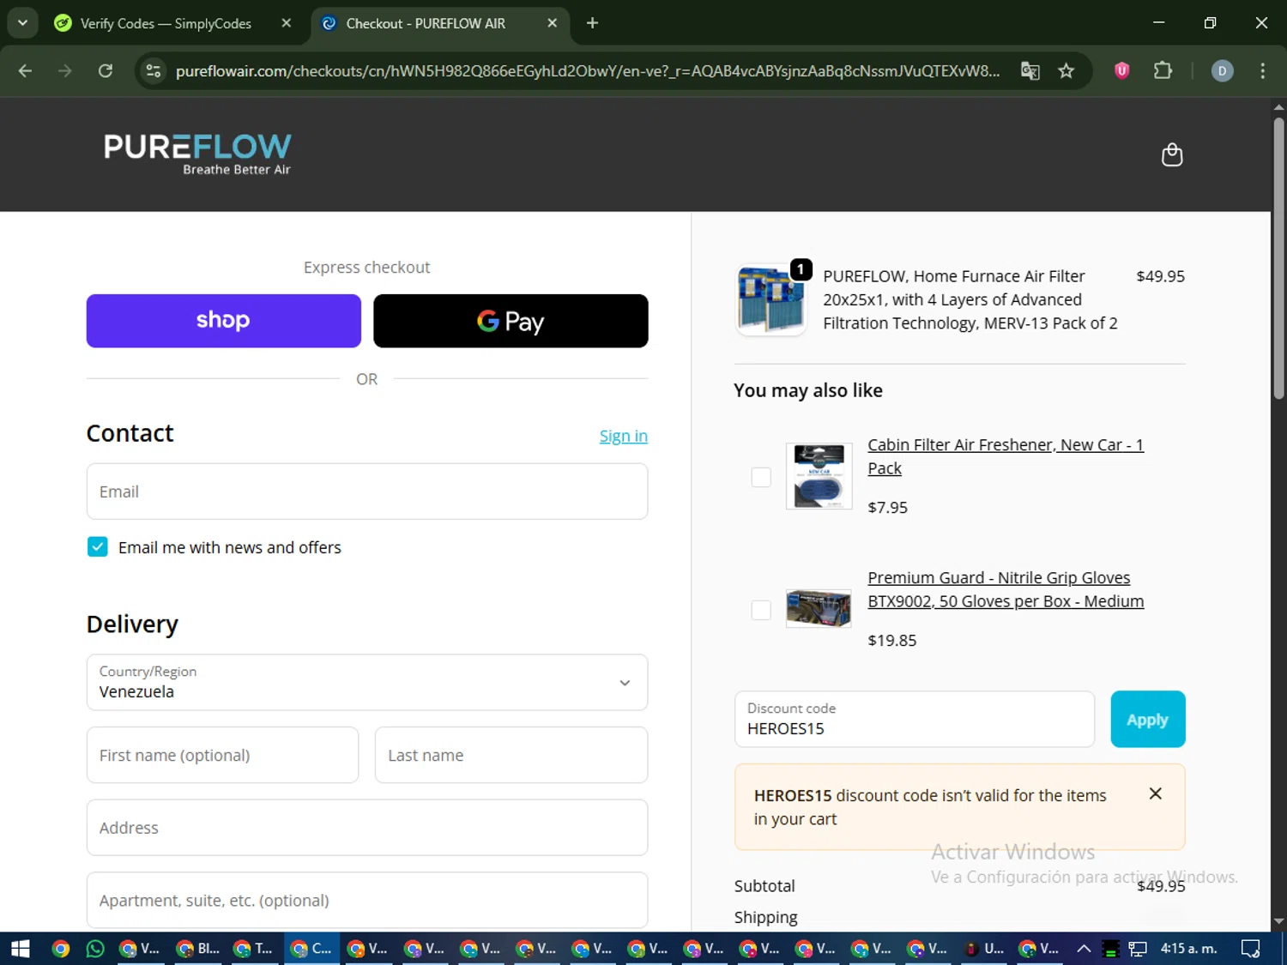1287x965 pixels.
Task: Check the Nitrile Grip Gloves checkbox
Action: pyautogui.click(x=761, y=610)
